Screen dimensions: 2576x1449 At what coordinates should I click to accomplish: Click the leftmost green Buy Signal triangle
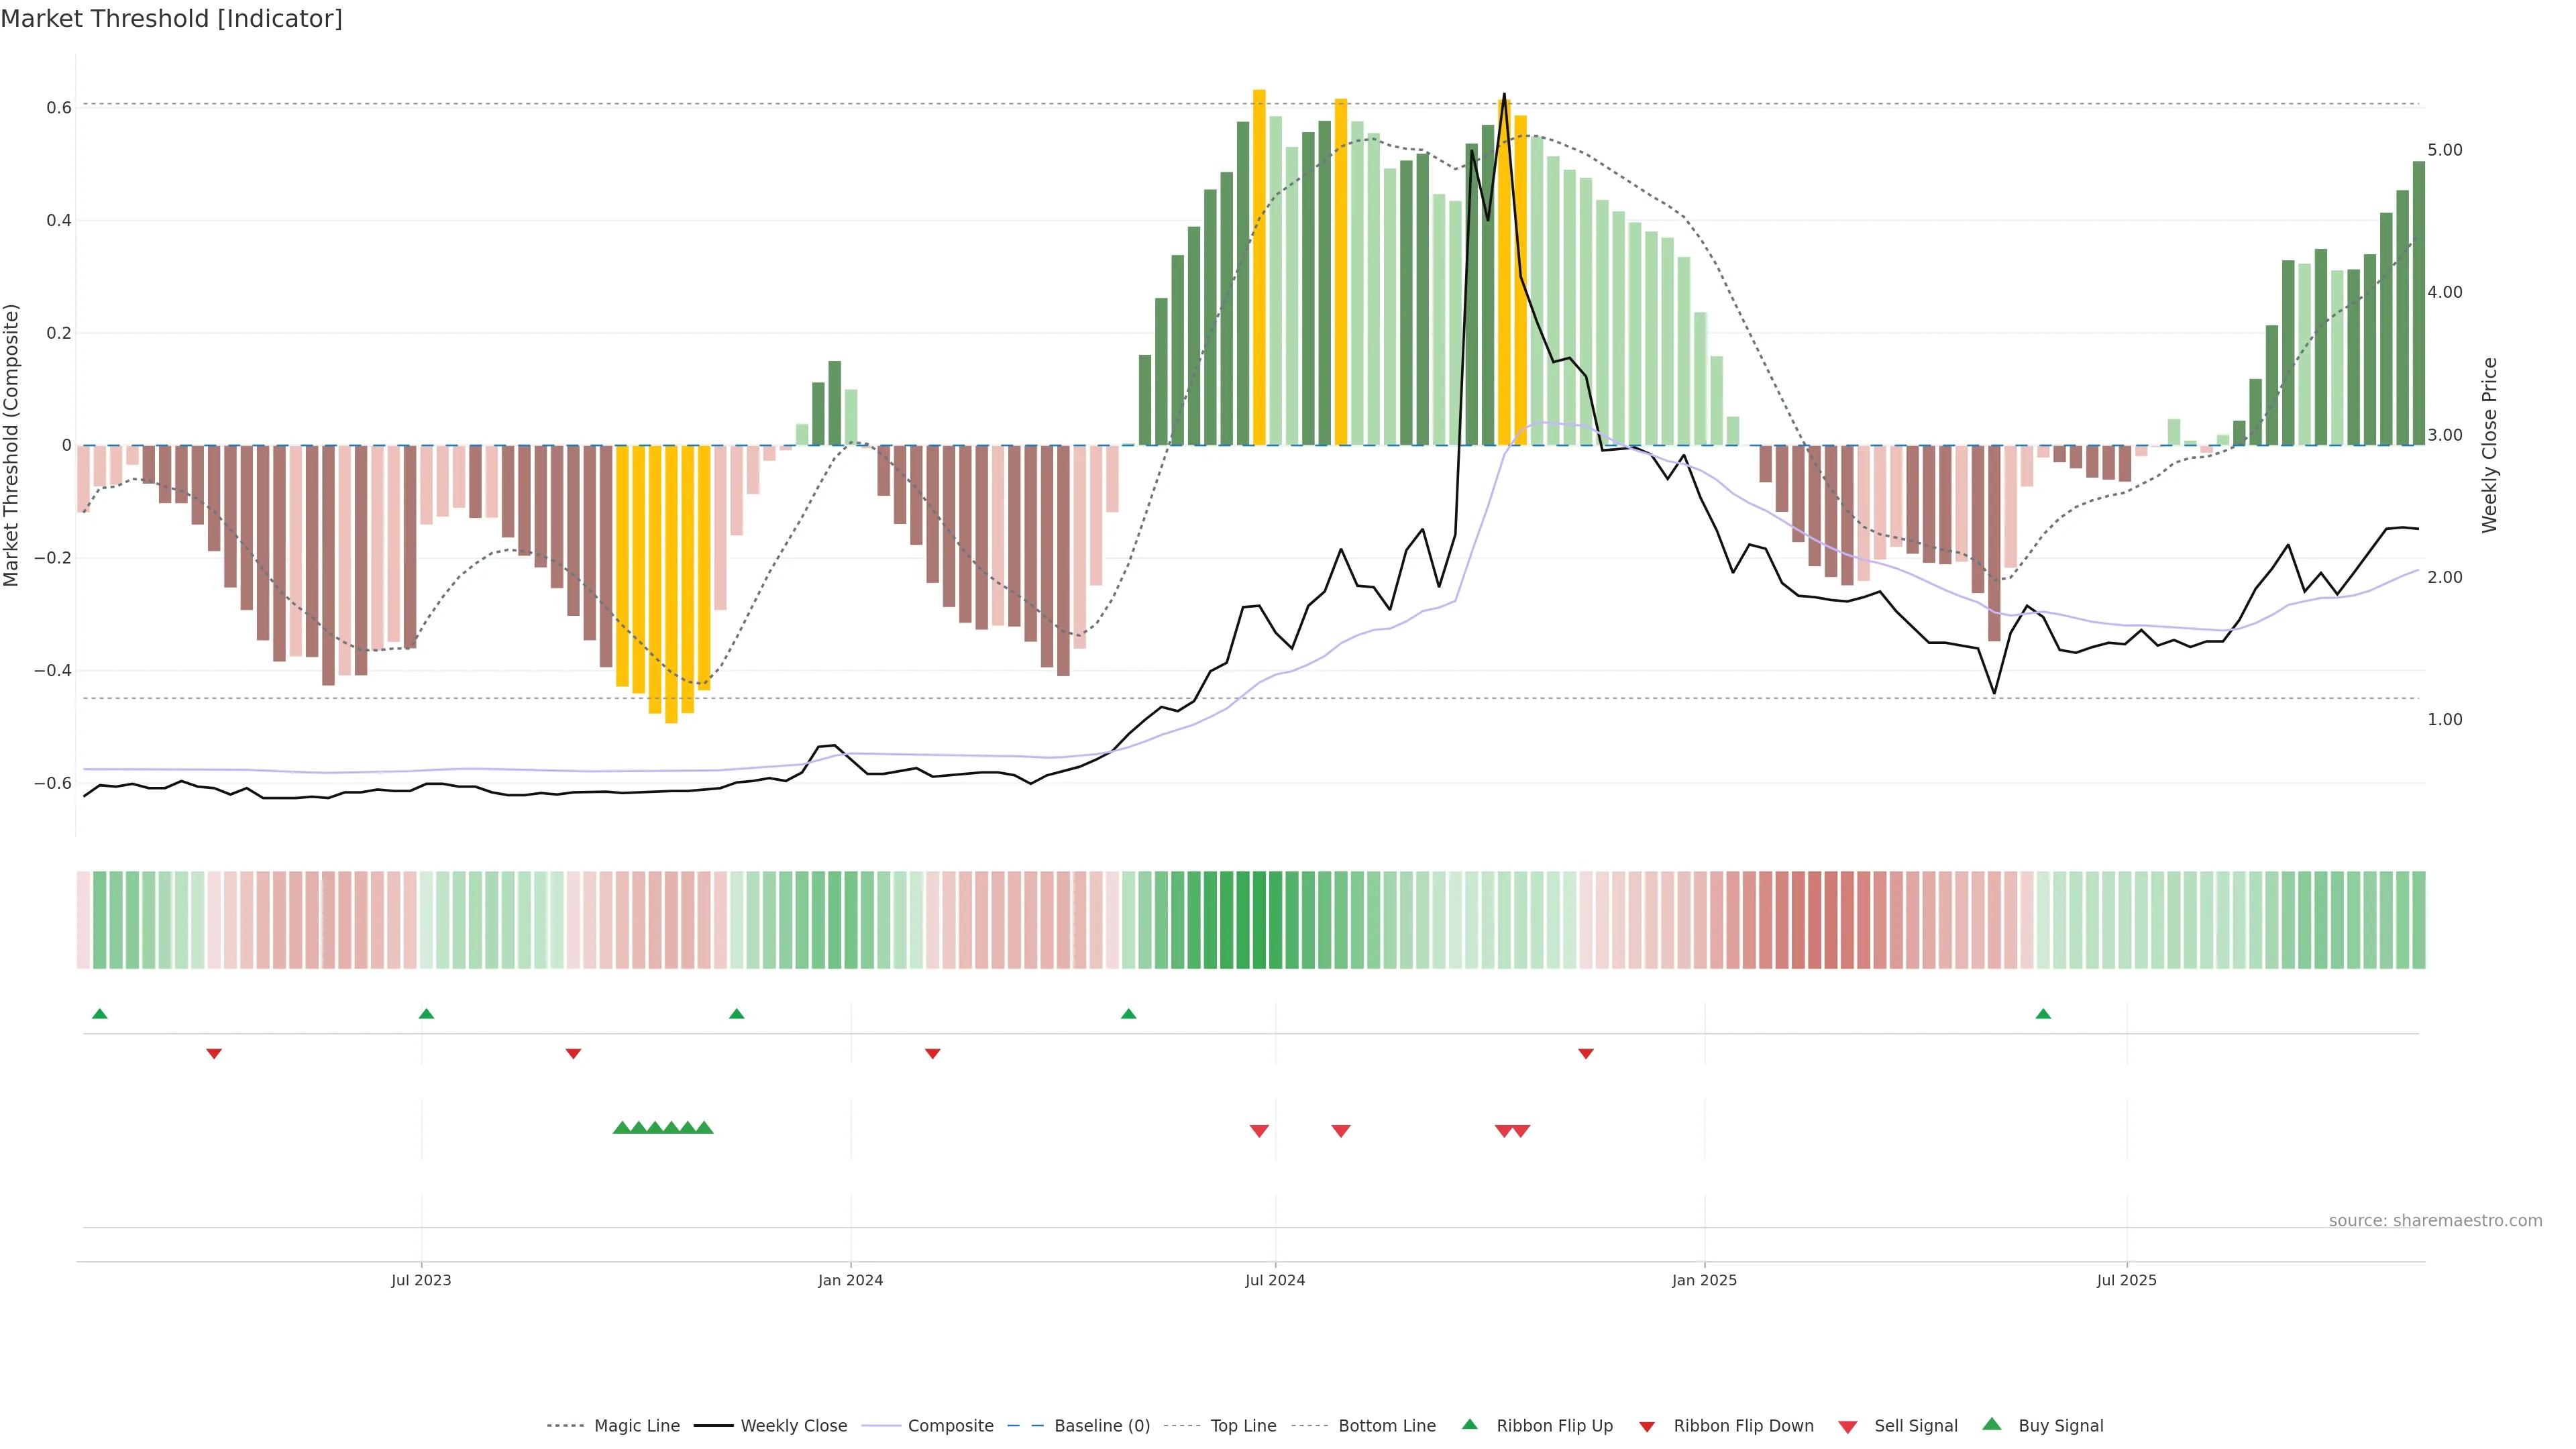(622, 1128)
